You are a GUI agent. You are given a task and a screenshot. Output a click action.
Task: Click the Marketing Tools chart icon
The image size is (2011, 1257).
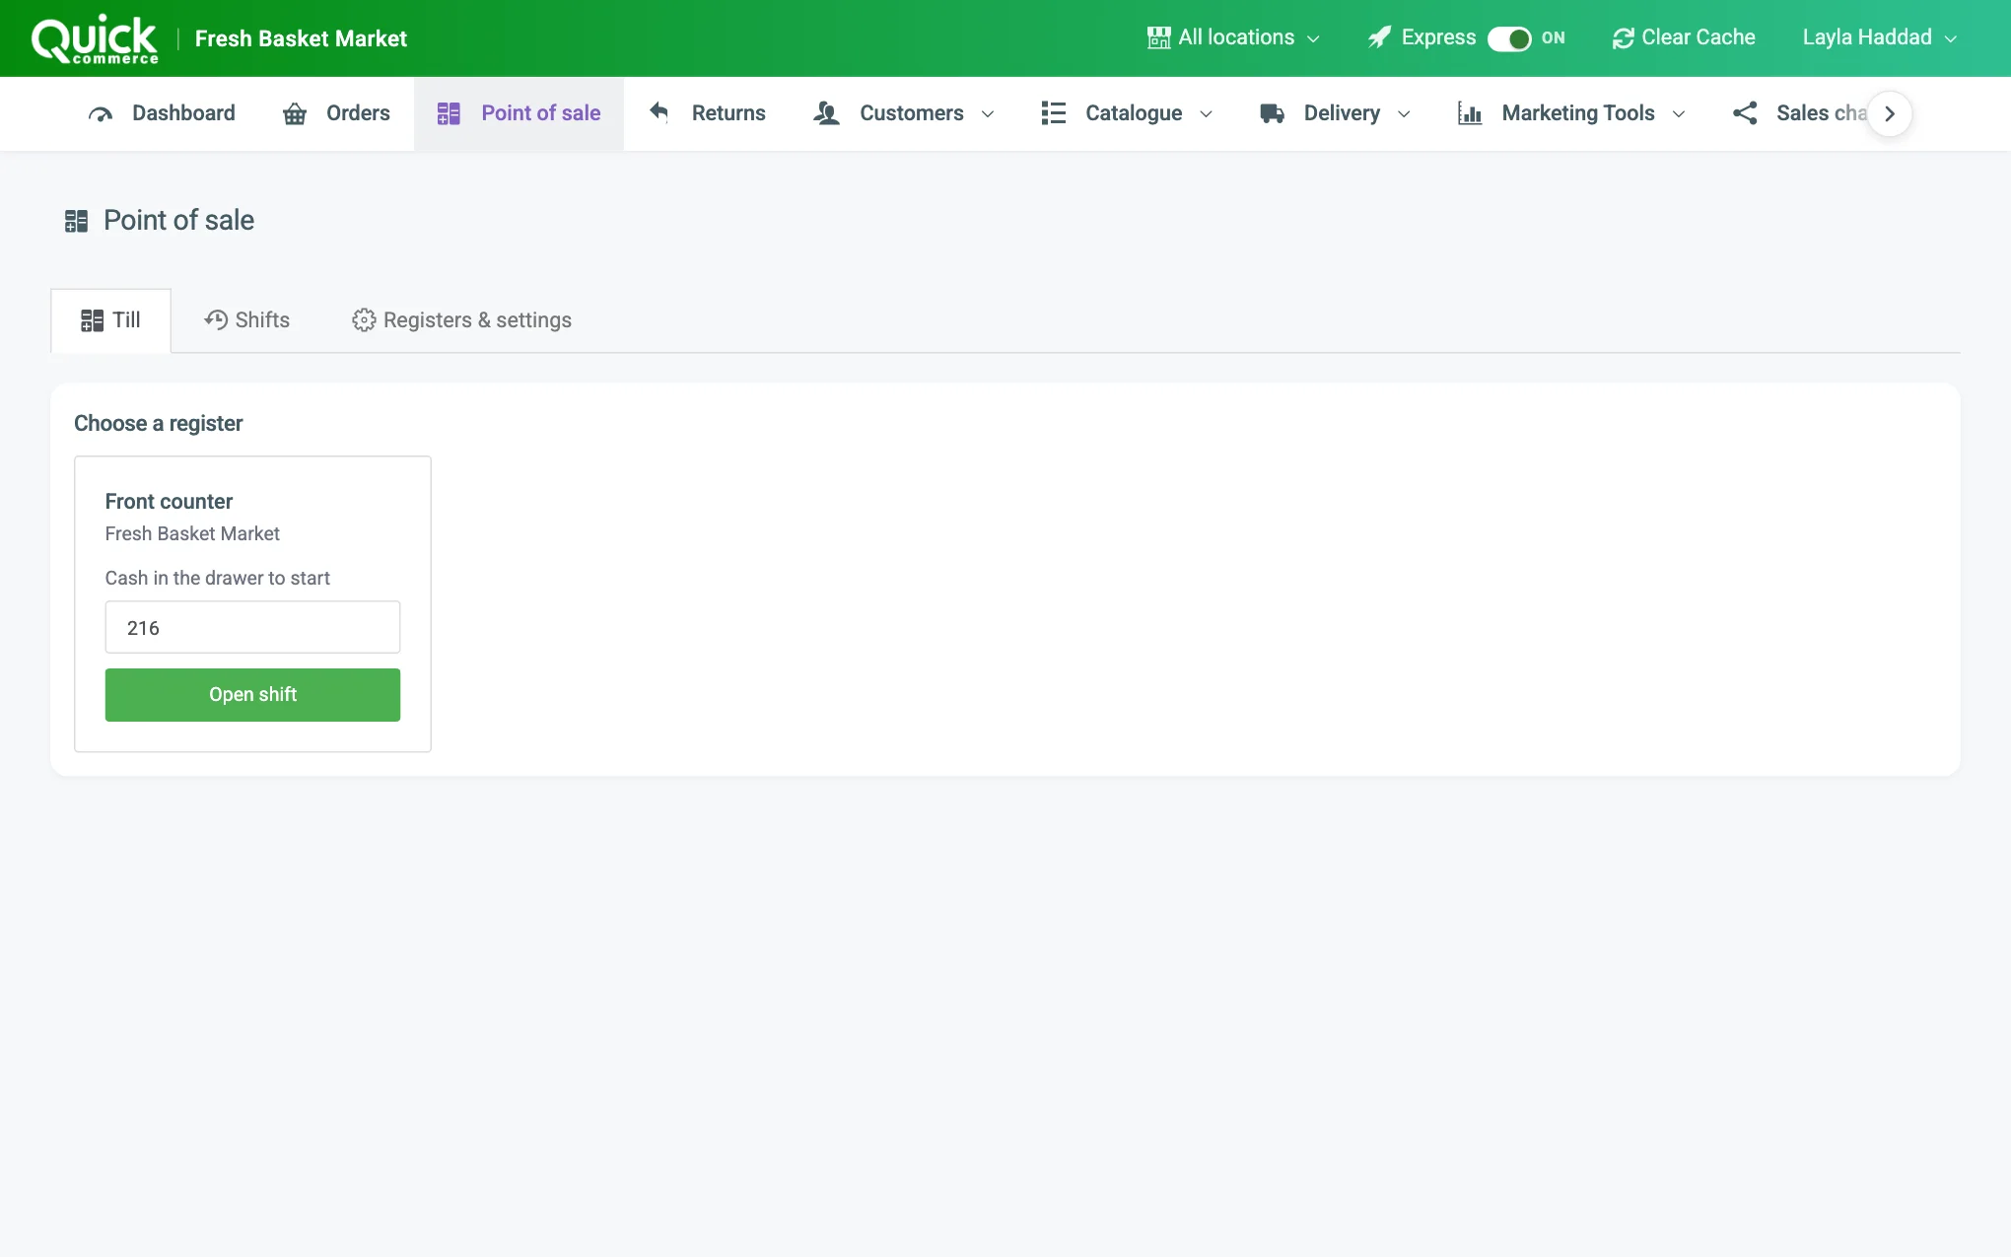click(1470, 114)
